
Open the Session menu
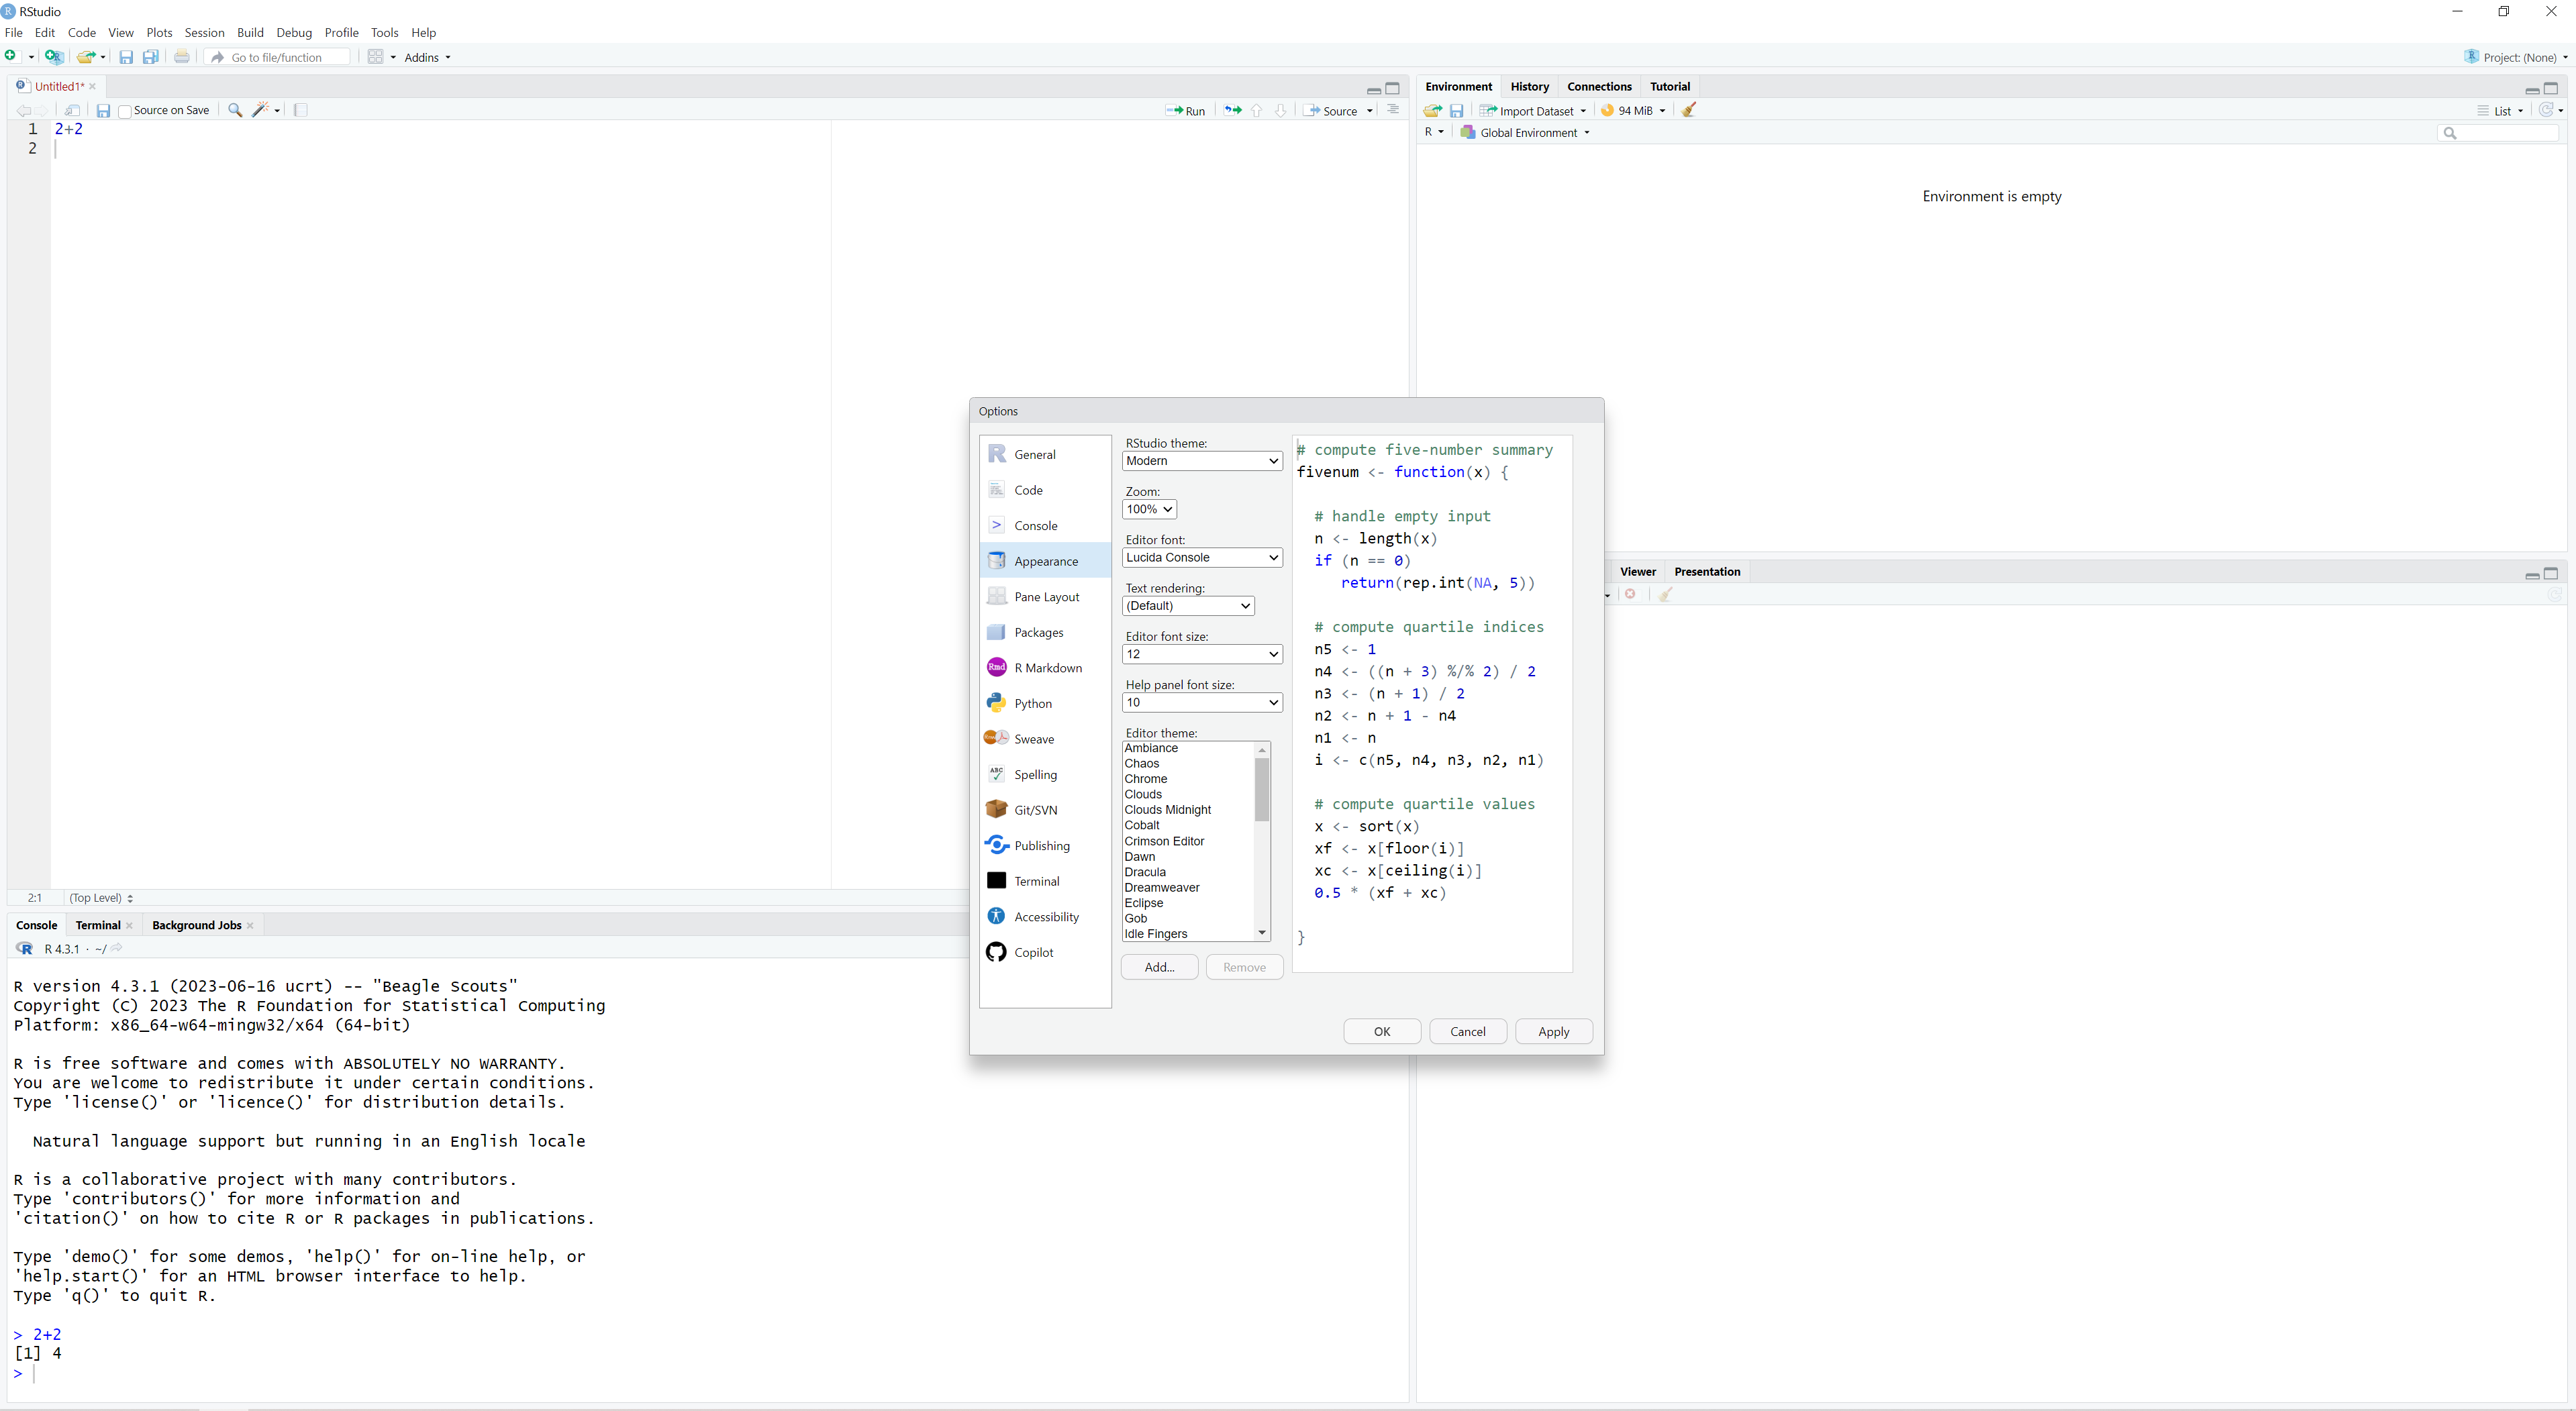tap(204, 32)
